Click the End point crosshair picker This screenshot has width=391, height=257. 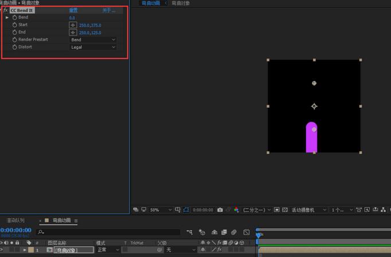tap(73, 33)
